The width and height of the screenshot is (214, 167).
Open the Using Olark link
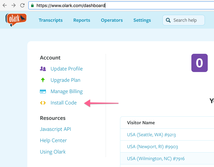pyautogui.click(x=53, y=152)
